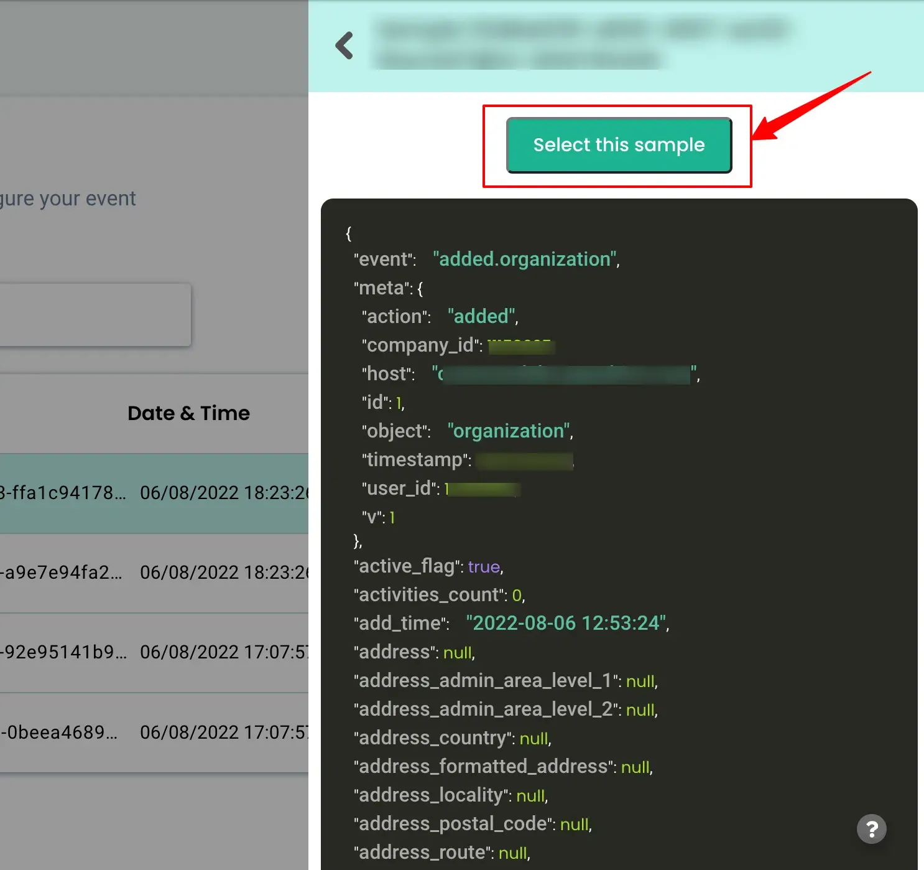Click the "activities_count" line
The image size is (924, 870).
[439, 595]
